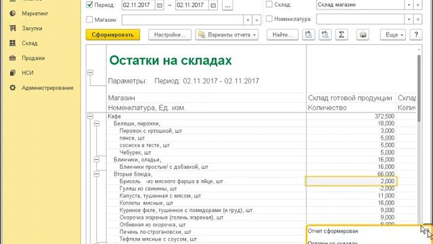Collapse the Беляши, пирожки group
This screenshot has height=244, width=433.
(x=97, y=123)
